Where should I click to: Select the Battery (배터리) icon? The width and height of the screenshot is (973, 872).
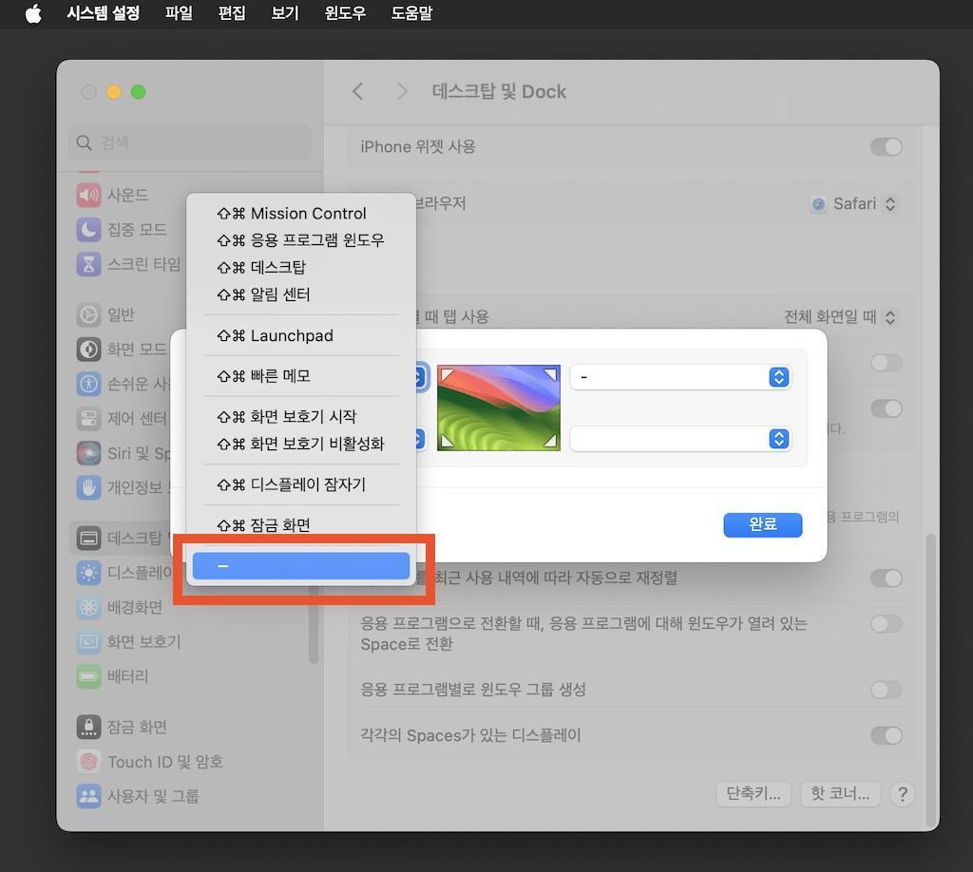coord(88,676)
